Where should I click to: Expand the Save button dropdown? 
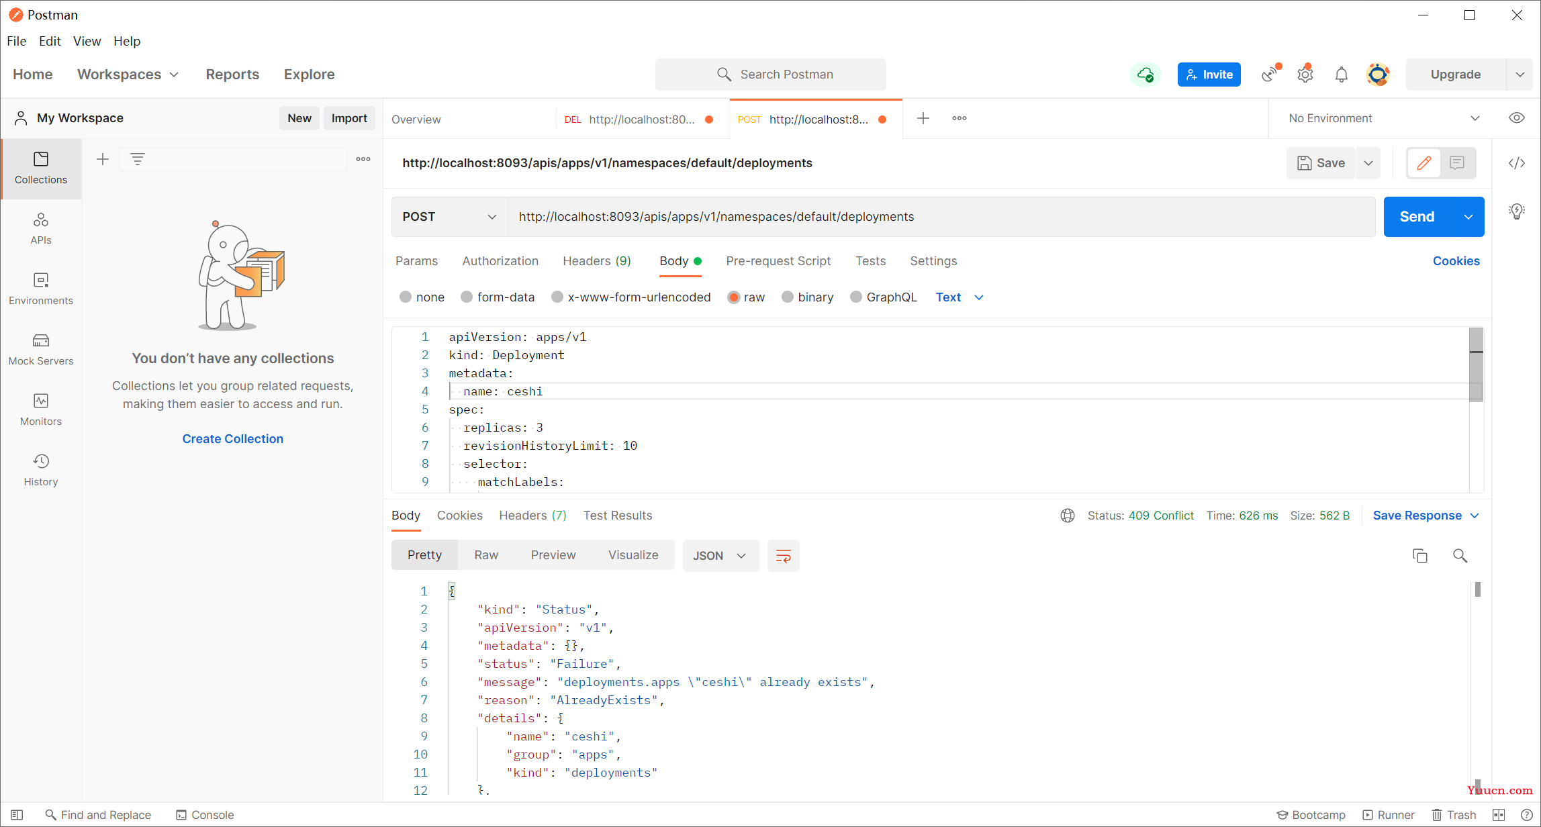point(1370,162)
